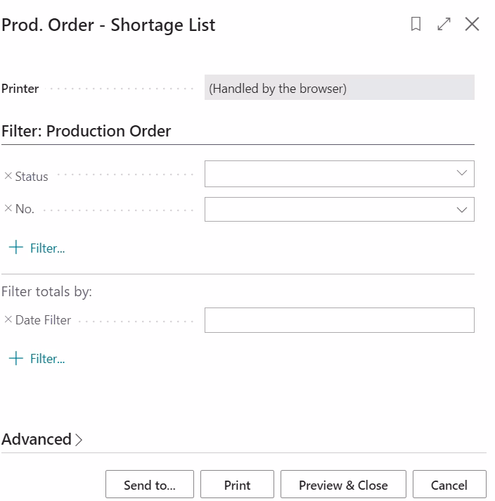Click the bookmark icon in the dialog header
495x501 pixels.
click(416, 25)
